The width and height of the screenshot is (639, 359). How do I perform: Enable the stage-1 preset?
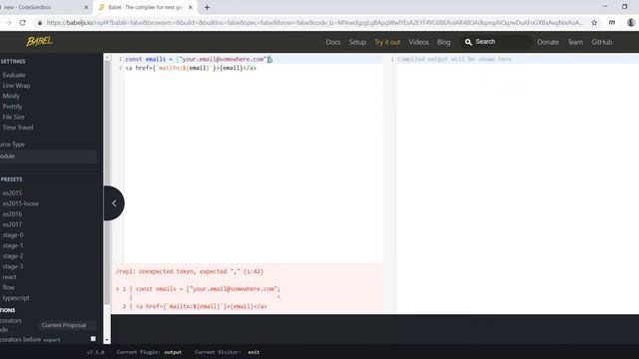point(13,245)
